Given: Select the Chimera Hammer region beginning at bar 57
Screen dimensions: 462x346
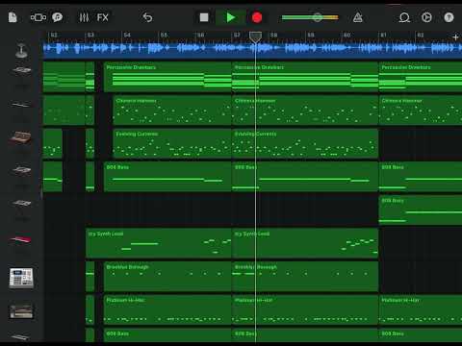Looking at the screenshot, I should pos(305,111).
